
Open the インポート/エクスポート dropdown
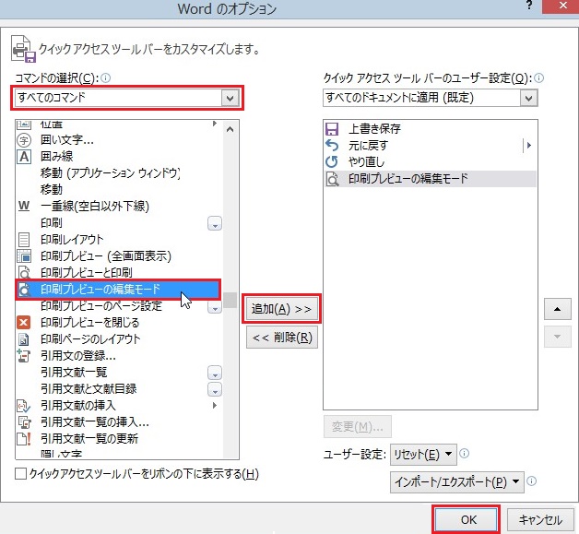pos(456,481)
